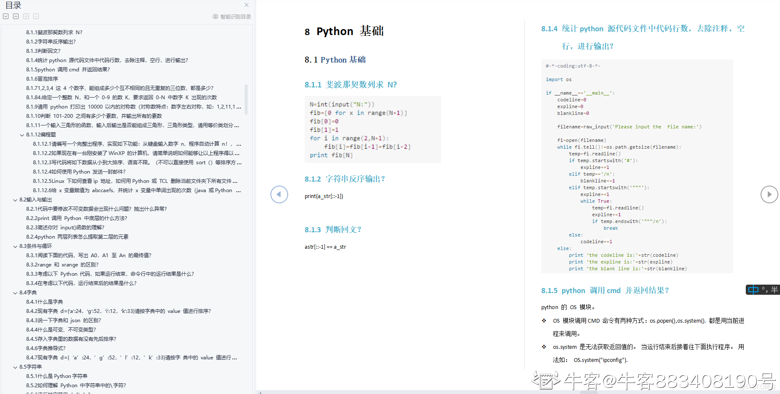
Task: Click the plus icon in the 目录 toolbar
Action: click(26, 16)
